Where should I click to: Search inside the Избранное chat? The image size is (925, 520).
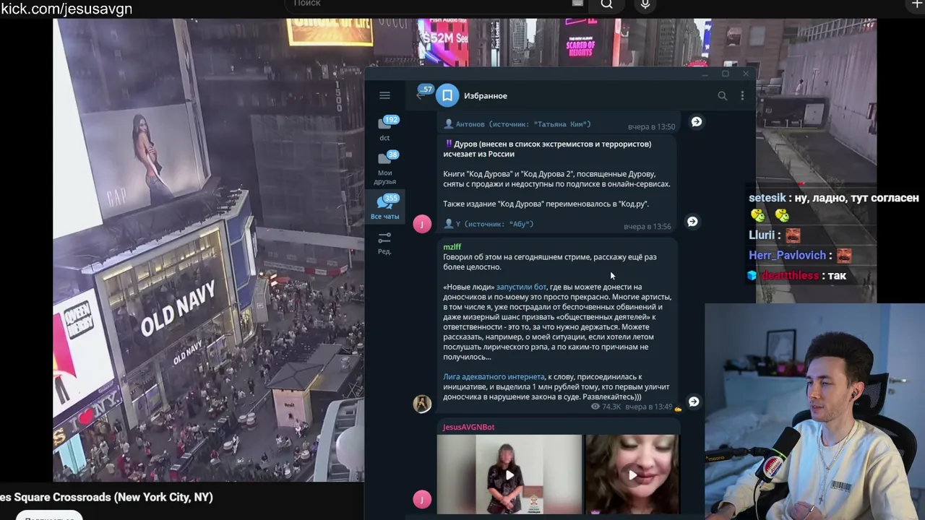(722, 95)
